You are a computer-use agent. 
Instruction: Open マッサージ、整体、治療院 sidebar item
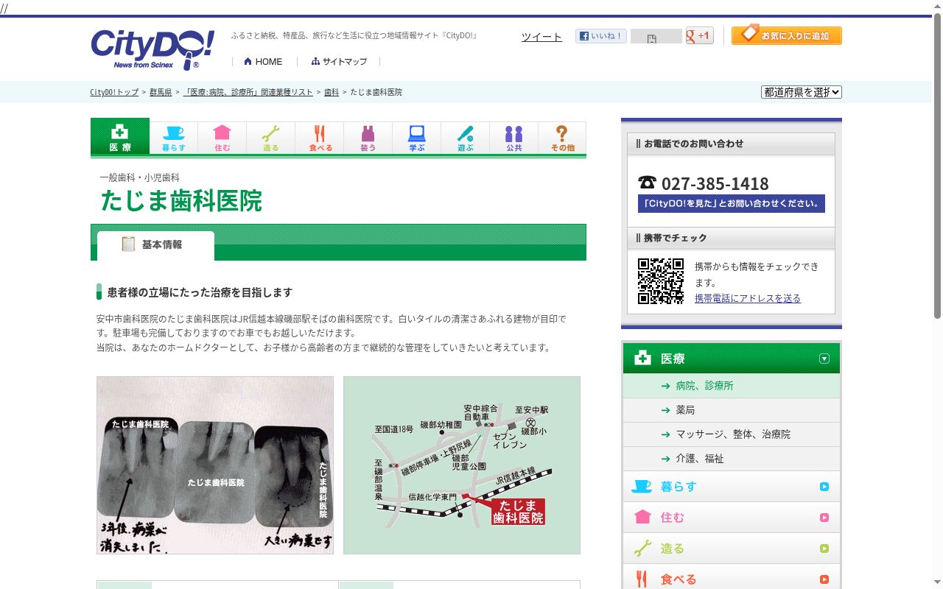(x=733, y=434)
